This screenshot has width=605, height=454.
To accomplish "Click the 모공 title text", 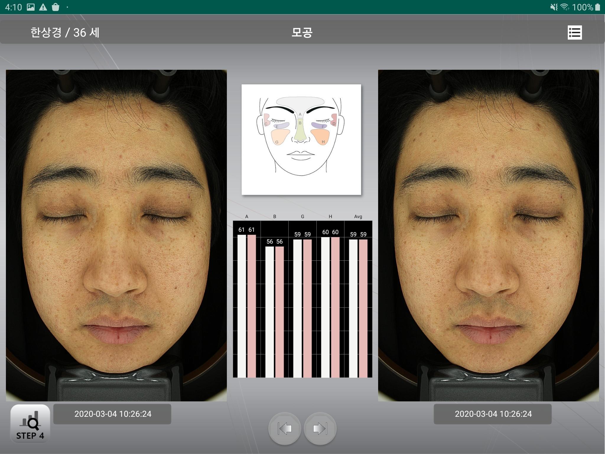I will click(x=302, y=33).
